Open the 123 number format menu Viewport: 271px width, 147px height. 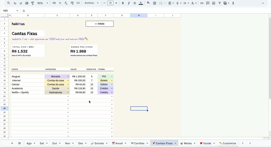coord(78,3)
